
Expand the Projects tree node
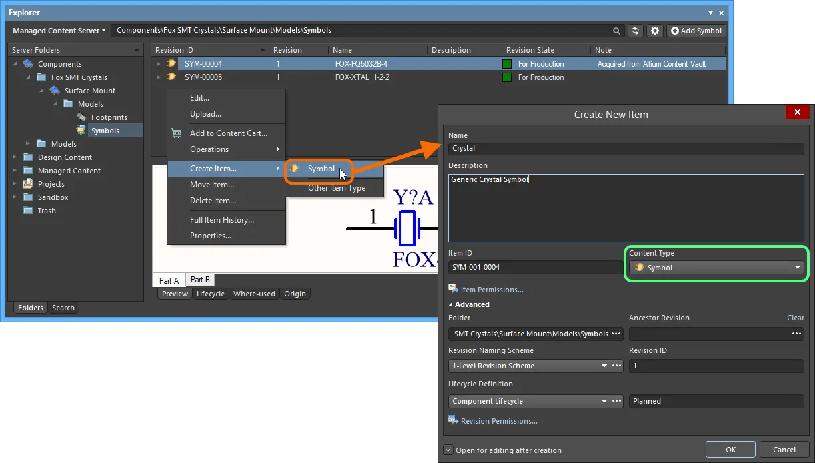[x=15, y=184]
